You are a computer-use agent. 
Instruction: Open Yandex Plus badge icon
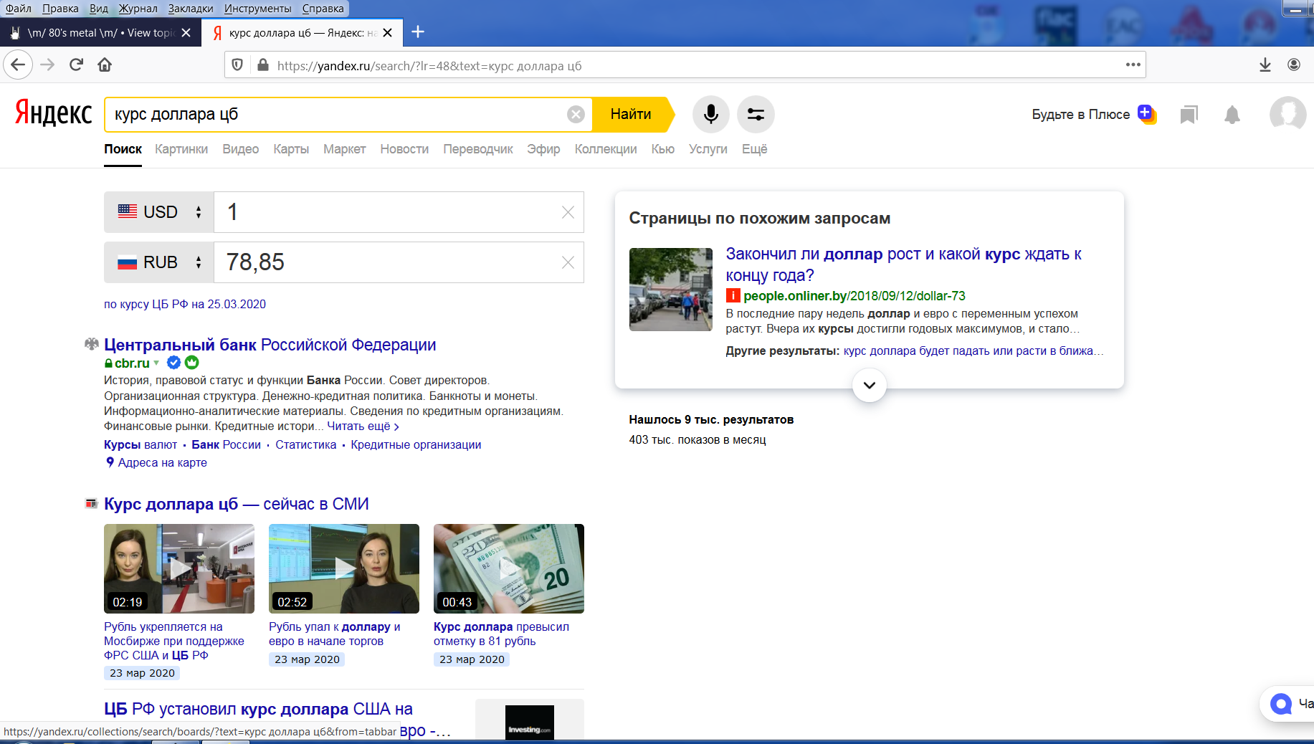[x=1147, y=114]
